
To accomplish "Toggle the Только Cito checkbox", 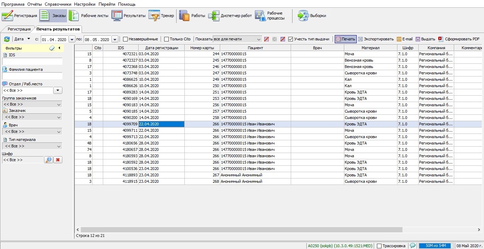I will [x=167, y=39].
